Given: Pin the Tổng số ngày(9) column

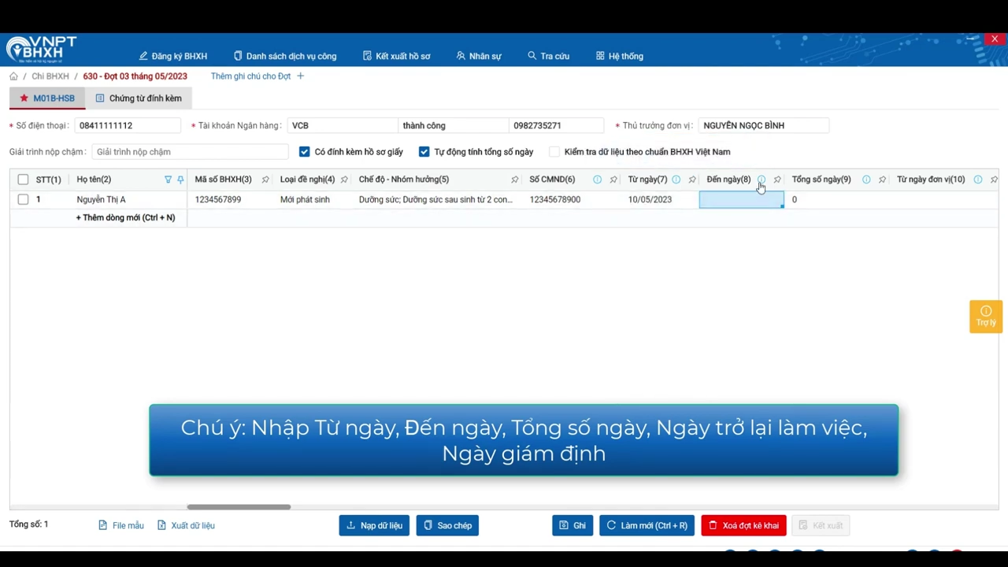Looking at the screenshot, I should click(882, 180).
